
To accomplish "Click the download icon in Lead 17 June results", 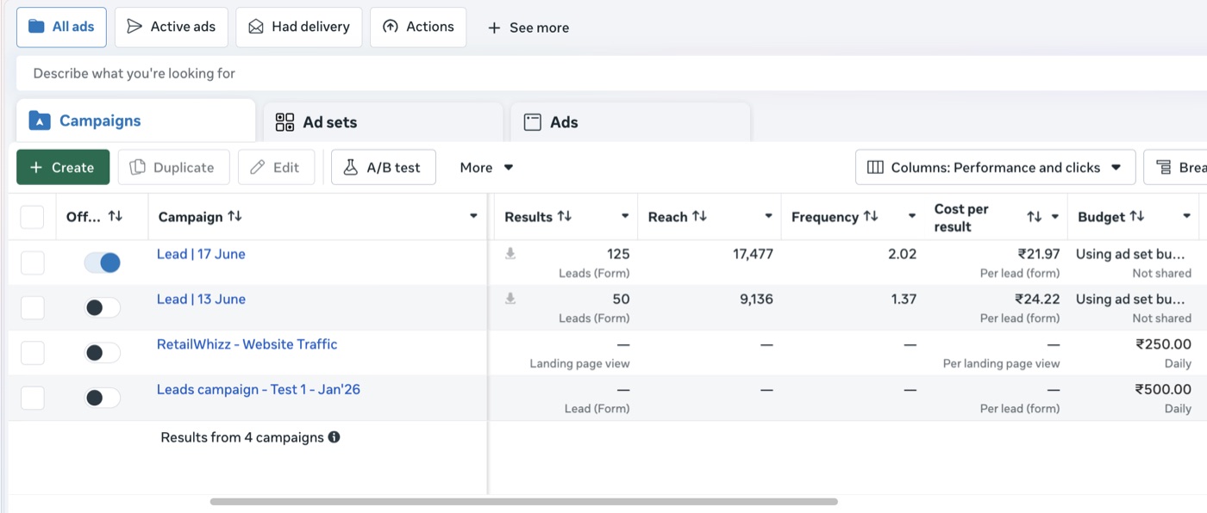I will pyautogui.click(x=510, y=254).
